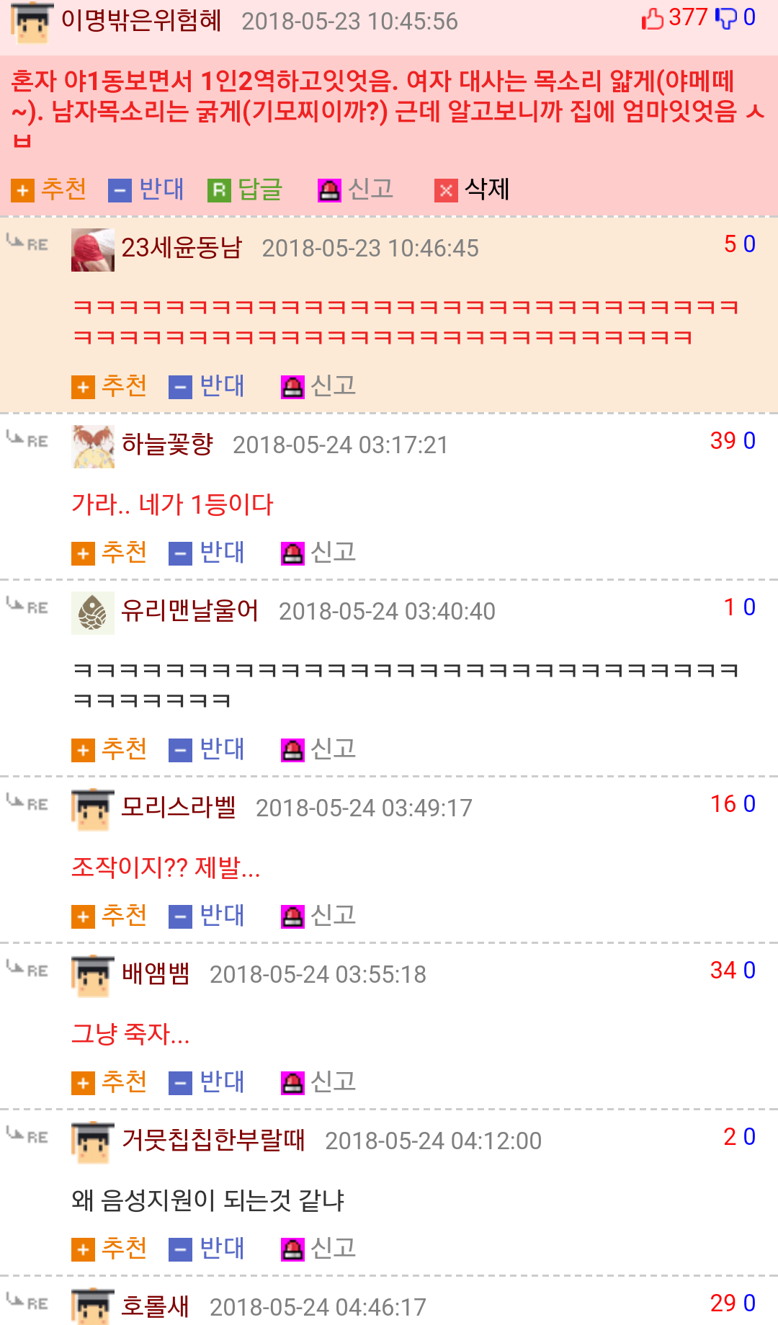
Task: Click the orange plus icon on 하늘꽃향's reply
Action: point(83,554)
